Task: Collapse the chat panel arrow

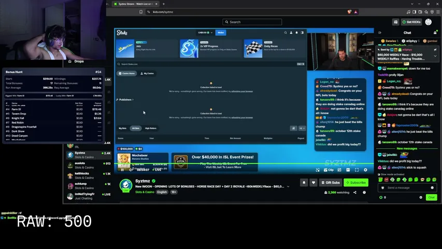Action: point(380,33)
